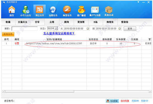The width and height of the screenshot is (153, 104).
Task: Open the 怎么提升淘宝众筹喜欢 link
Action: [x=59, y=34]
